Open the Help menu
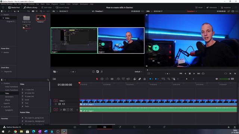Screen dimensions: 239x134 pyautogui.click(x=91, y=4)
